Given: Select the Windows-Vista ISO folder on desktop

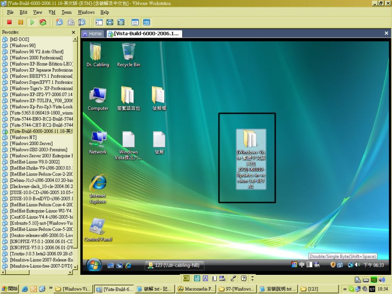Looking at the screenshot, I should coord(251,159).
